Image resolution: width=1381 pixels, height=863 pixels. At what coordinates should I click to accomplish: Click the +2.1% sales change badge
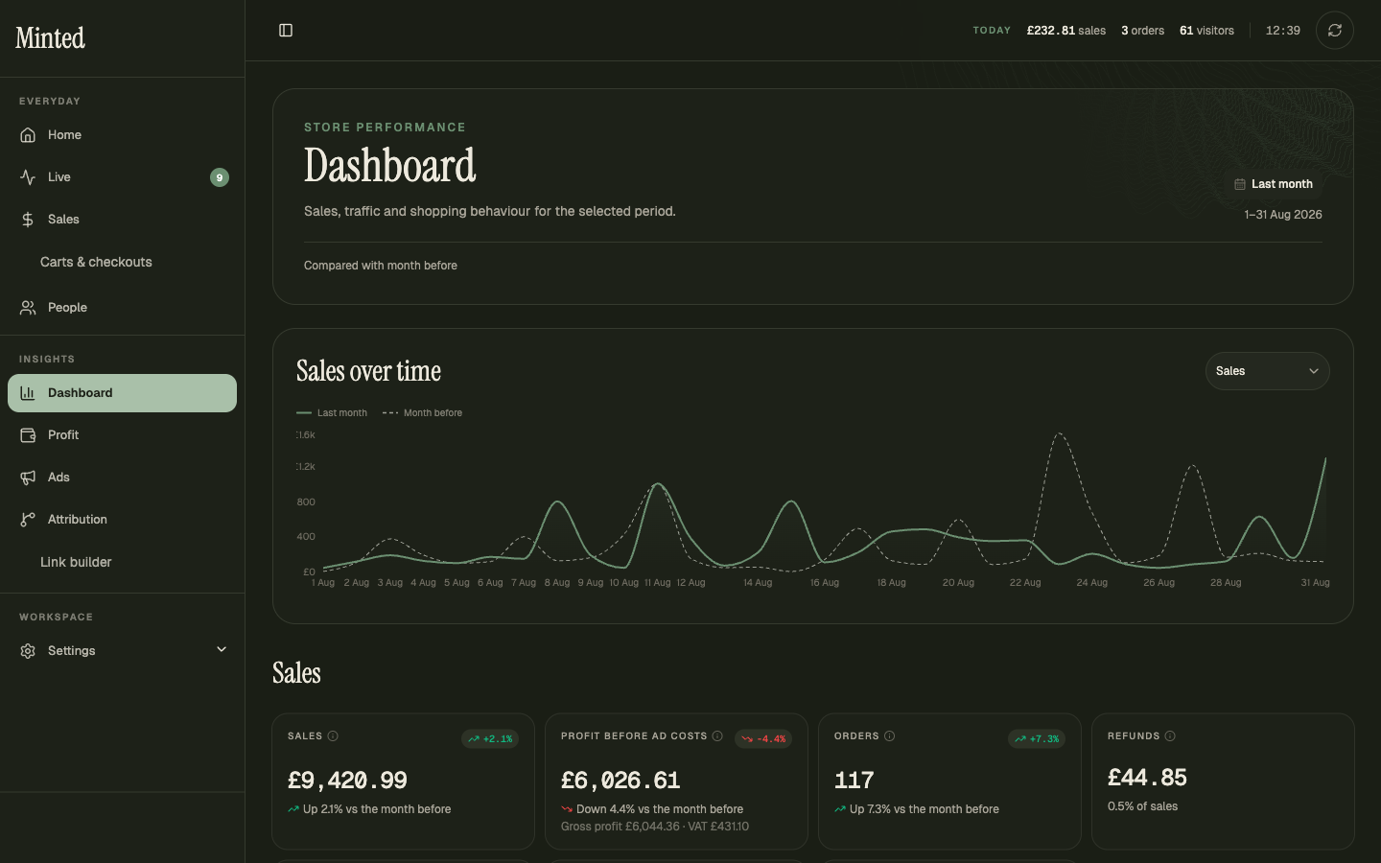[490, 739]
